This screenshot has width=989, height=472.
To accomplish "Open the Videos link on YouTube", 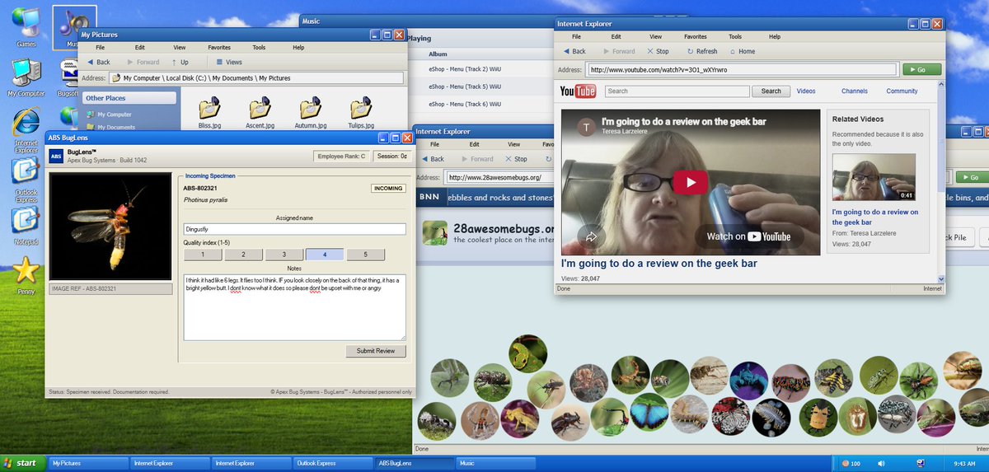I will point(806,91).
